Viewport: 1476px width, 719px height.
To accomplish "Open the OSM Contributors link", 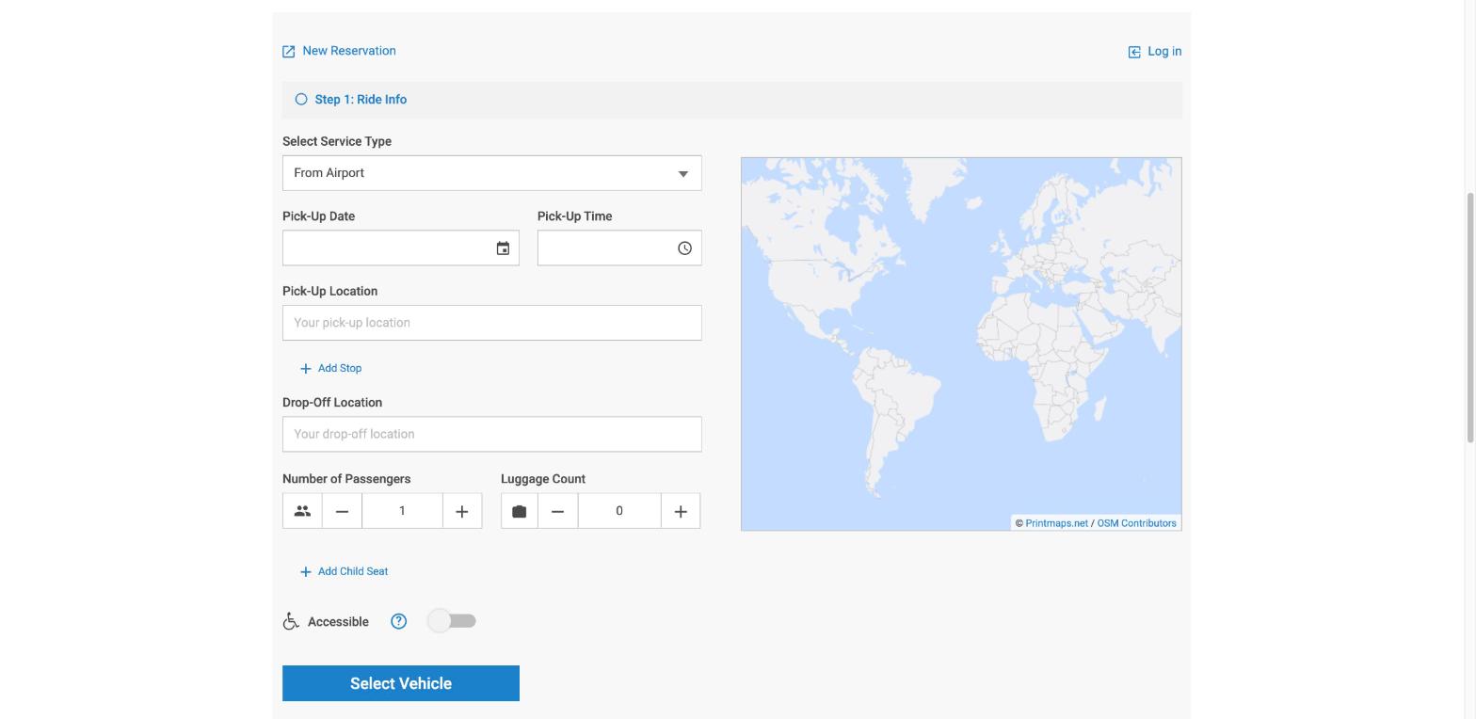I will click(1136, 523).
